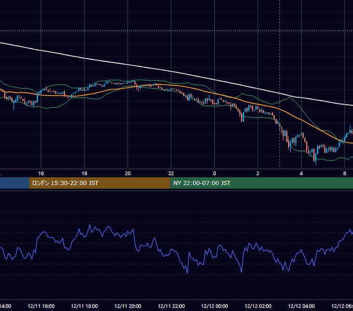This screenshot has width=353, height=311.
Task: Click the 20 hour label on price chart
Action: tap(128, 174)
